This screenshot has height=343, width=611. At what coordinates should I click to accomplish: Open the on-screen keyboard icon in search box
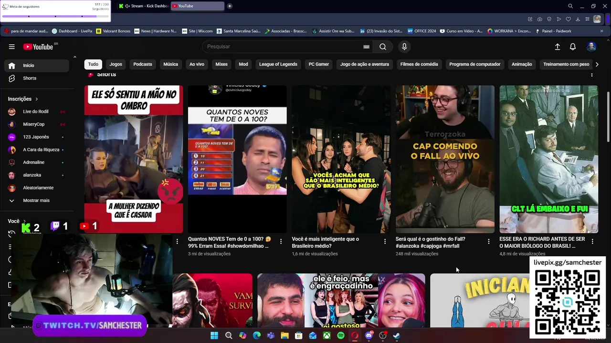coord(366,47)
